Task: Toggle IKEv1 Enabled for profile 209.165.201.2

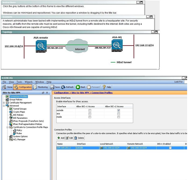Action: (x=170, y=148)
